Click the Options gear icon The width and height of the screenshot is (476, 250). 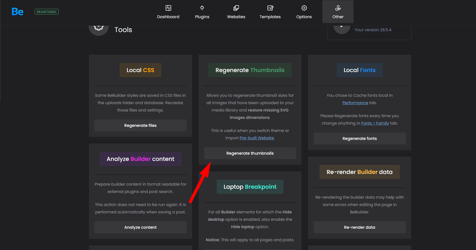[x=304, y=8]
